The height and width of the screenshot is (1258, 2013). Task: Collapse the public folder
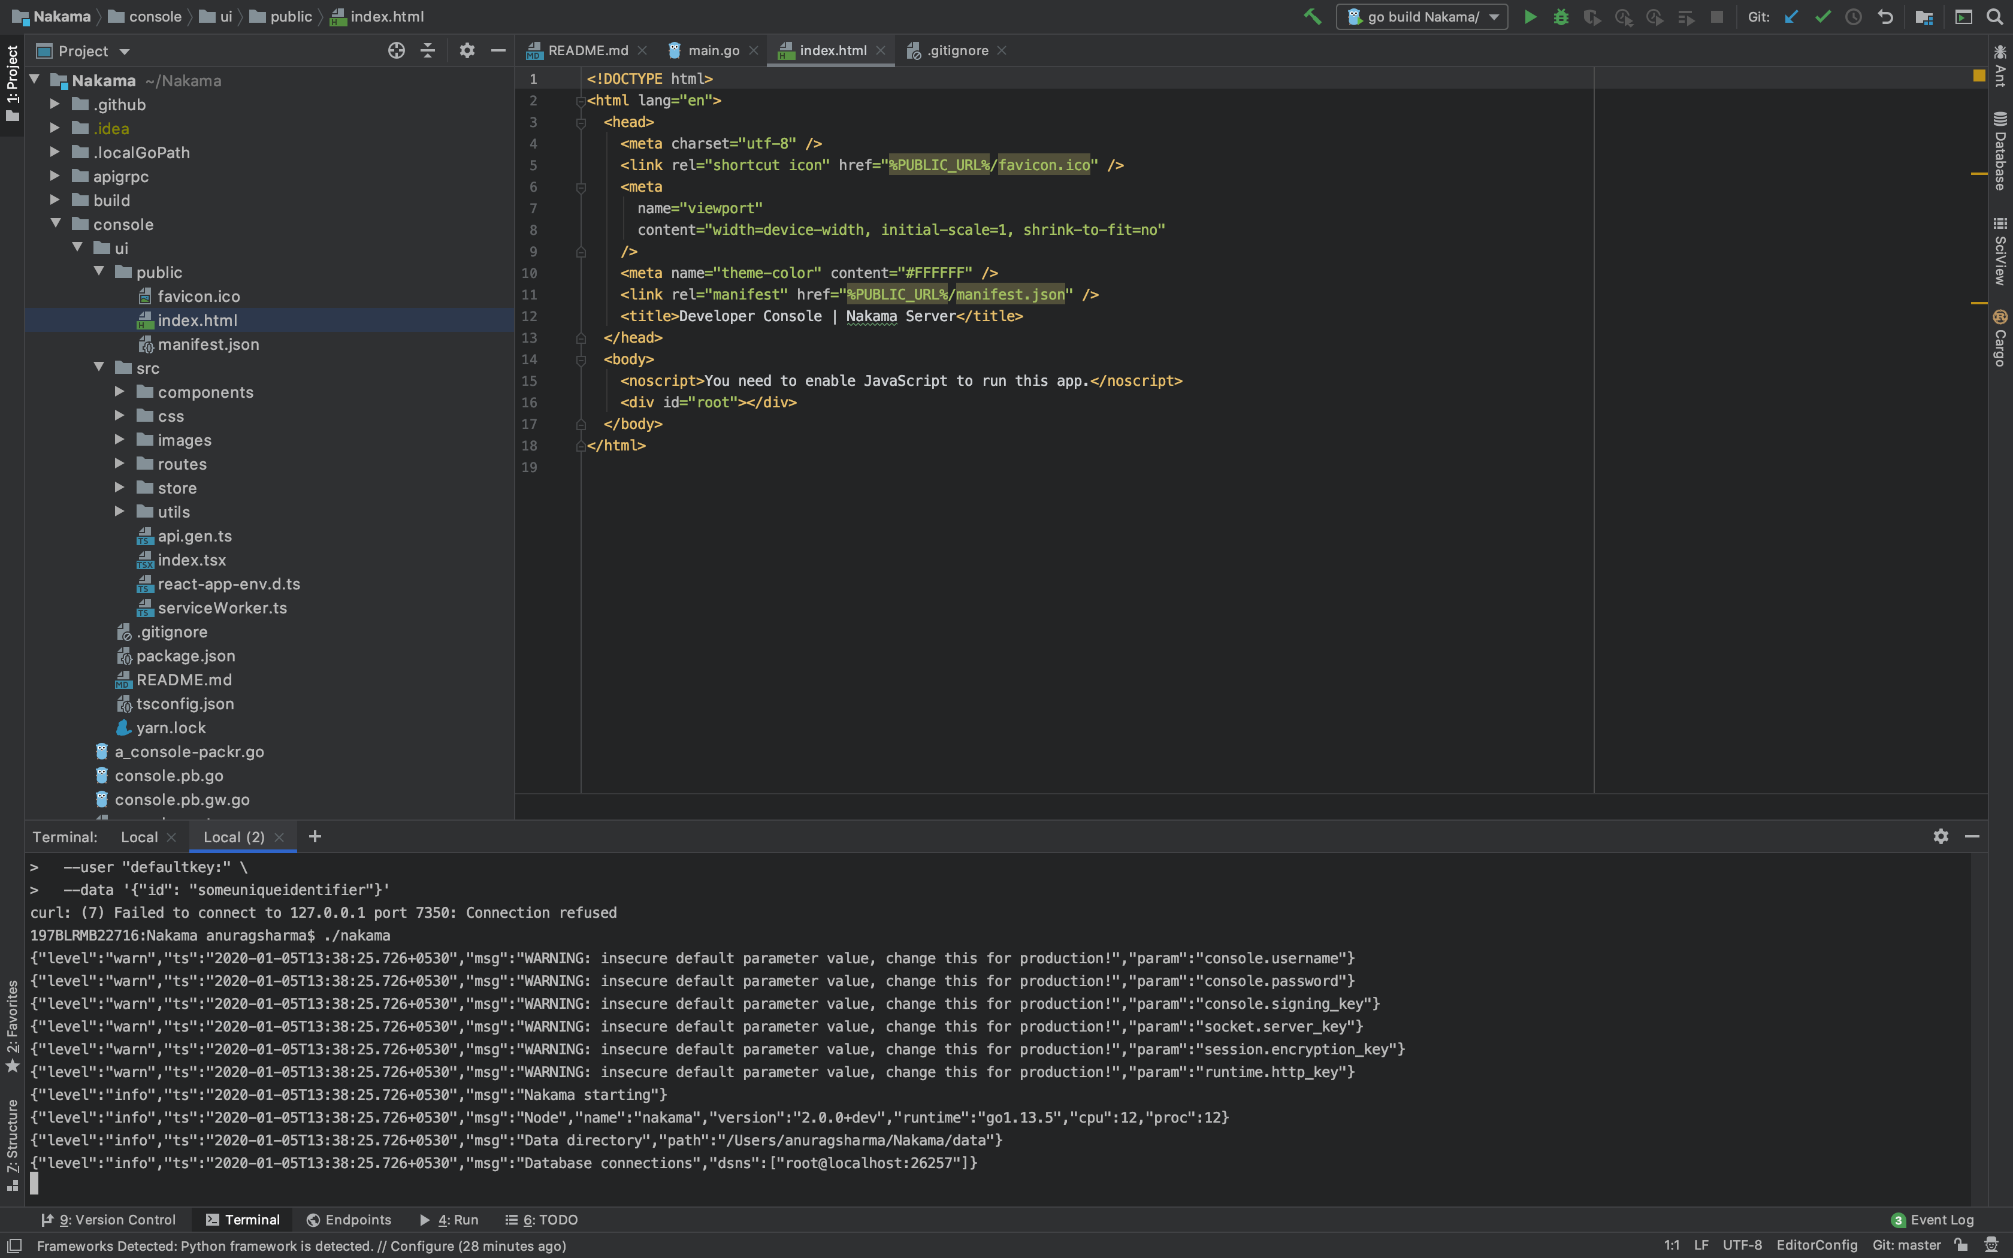point(99,272)
